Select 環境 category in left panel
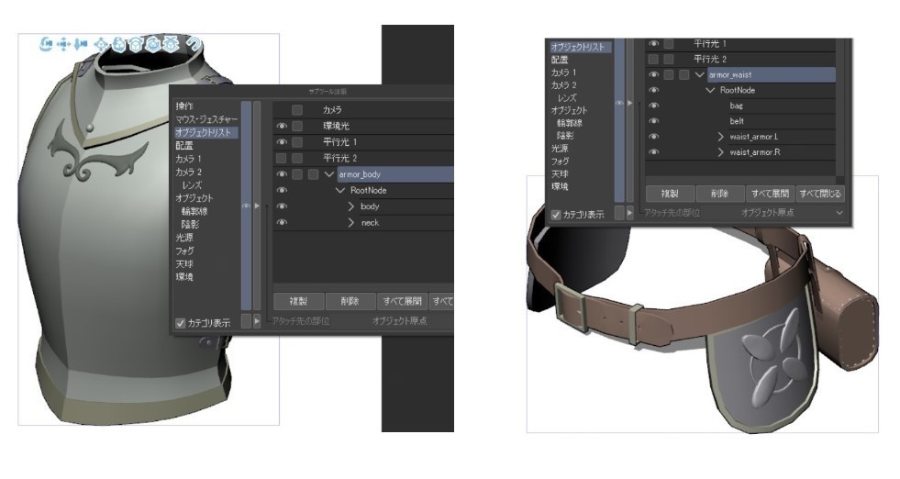Image resolution: width=900 pixels, height=479 pixels. pyautogui.click(x=184, y=277)
